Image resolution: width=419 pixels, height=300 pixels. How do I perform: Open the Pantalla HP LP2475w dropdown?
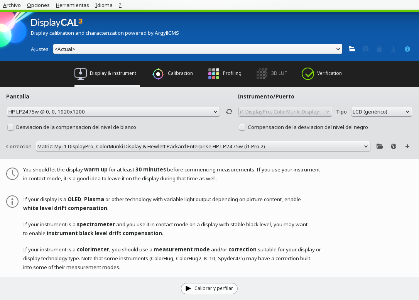[x=113, y=112]
